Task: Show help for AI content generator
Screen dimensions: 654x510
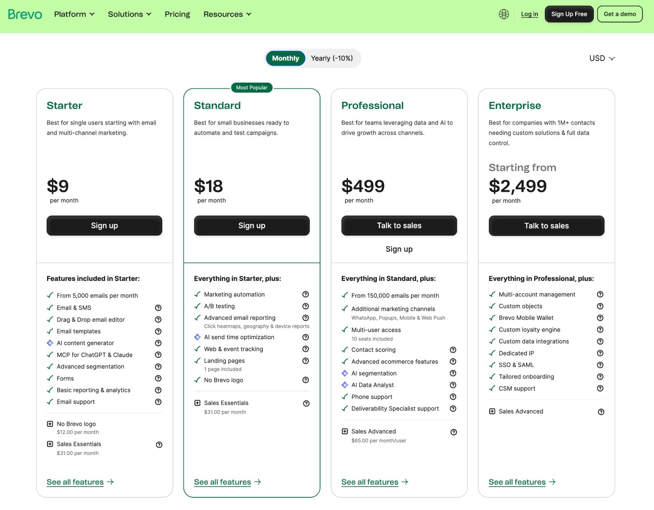Action: (x=158, y=343)
